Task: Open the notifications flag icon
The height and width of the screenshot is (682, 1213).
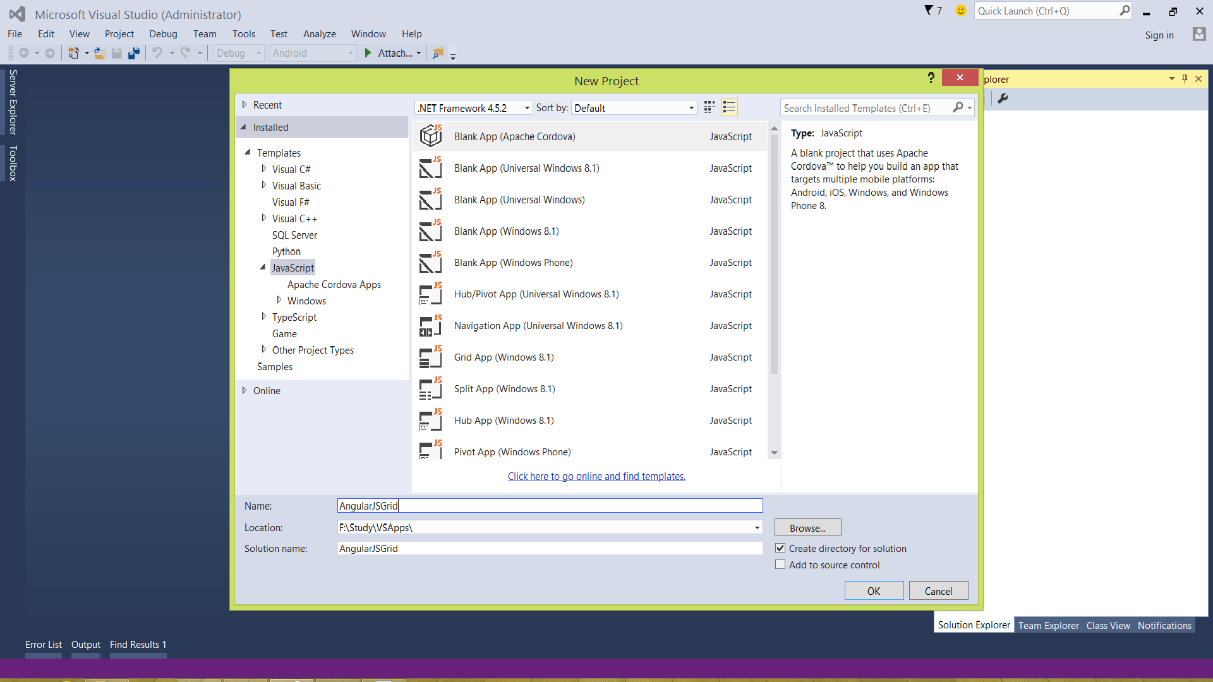Action: coord(929,11)
